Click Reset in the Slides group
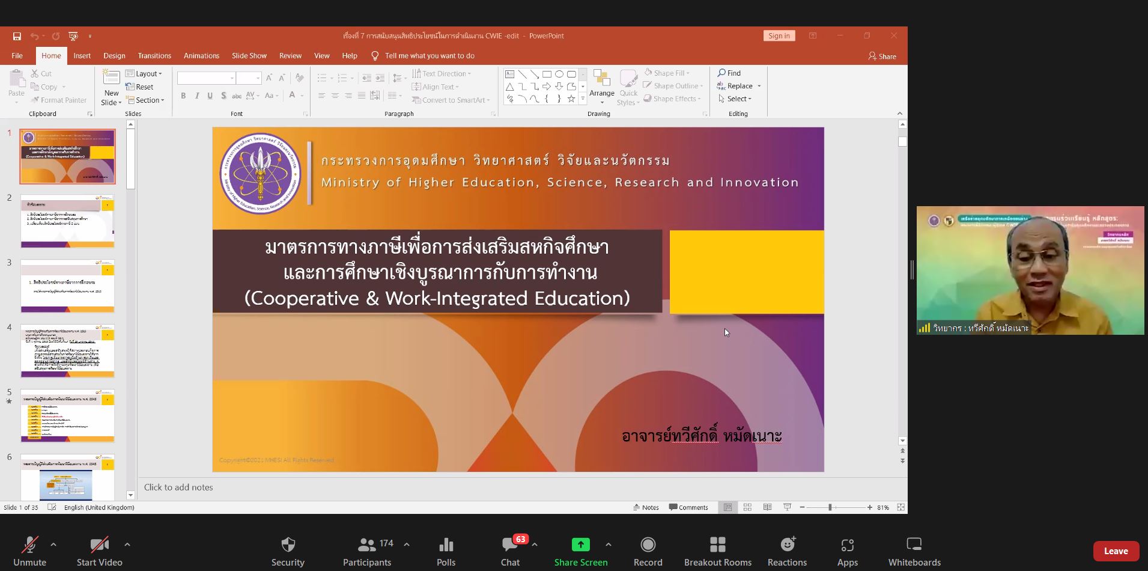 (139, 87)
